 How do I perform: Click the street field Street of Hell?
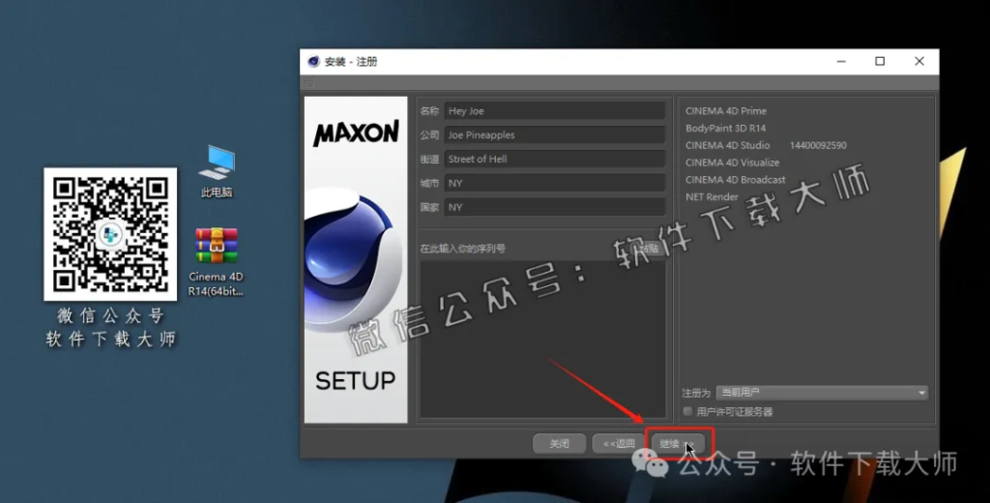coord(554,159)
